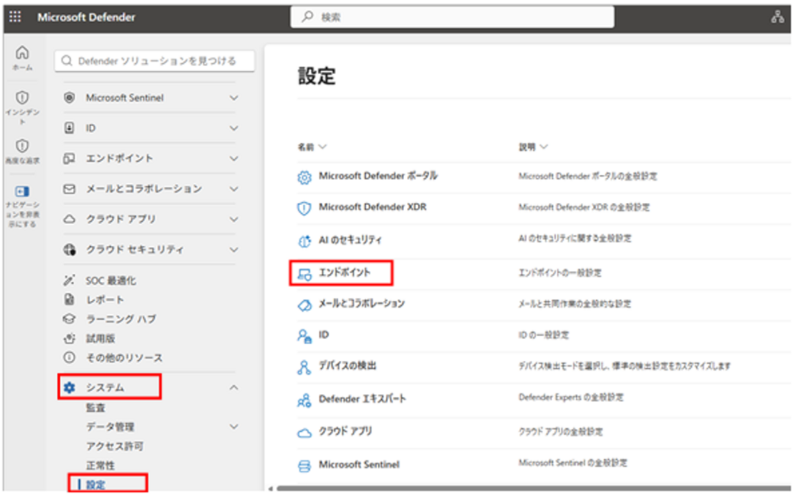Click the 試用版 gift icon
The height and width of the screenshot is (495, 795).
pyautogui.click(x=69, y=338)
